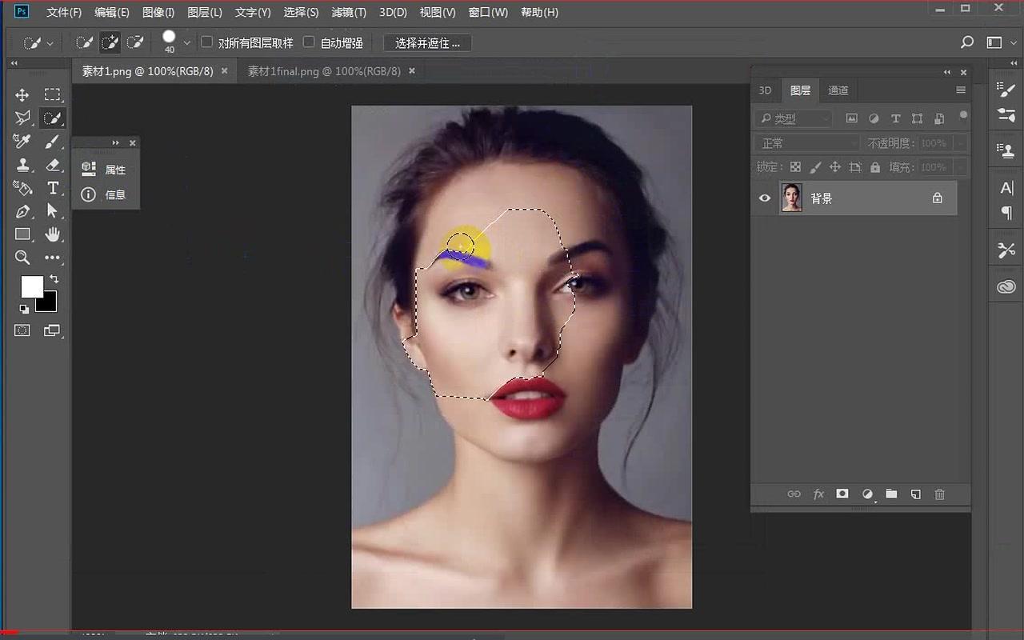
Task: Click the 选择并遮住 button
Action: pos(427,42)
